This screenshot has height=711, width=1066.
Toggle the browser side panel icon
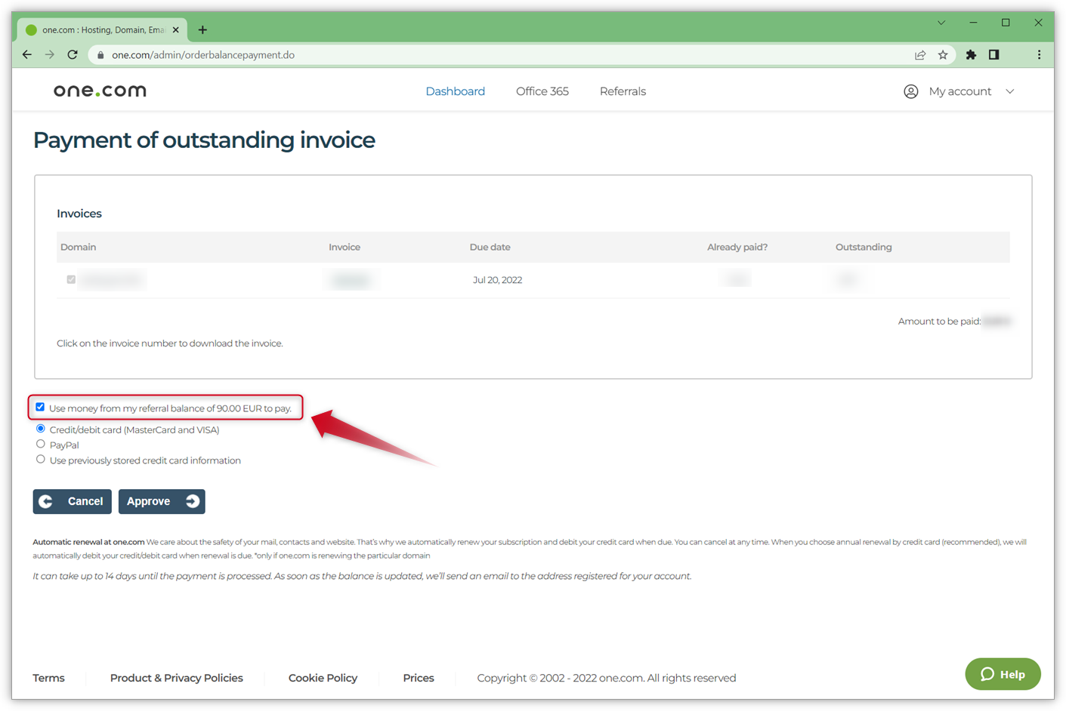coord(994,54)
